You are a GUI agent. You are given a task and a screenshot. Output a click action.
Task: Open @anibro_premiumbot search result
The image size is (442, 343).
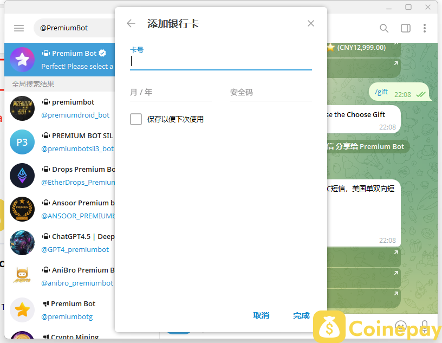point(77,283)
